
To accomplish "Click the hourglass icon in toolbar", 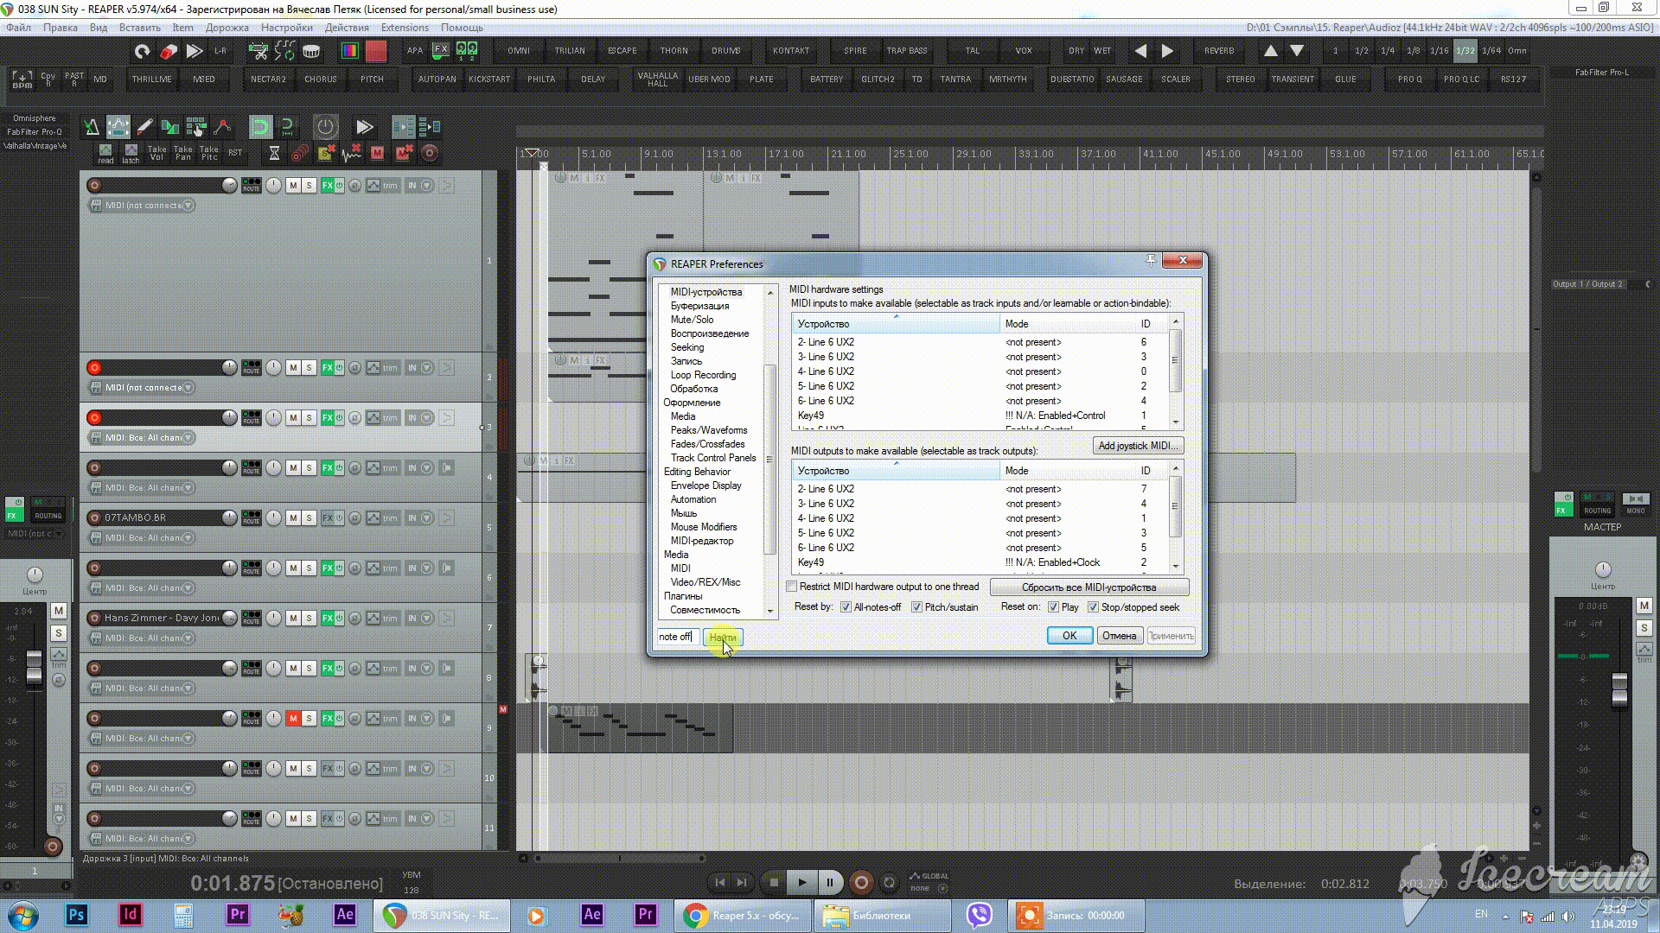I will pos(274,154).
